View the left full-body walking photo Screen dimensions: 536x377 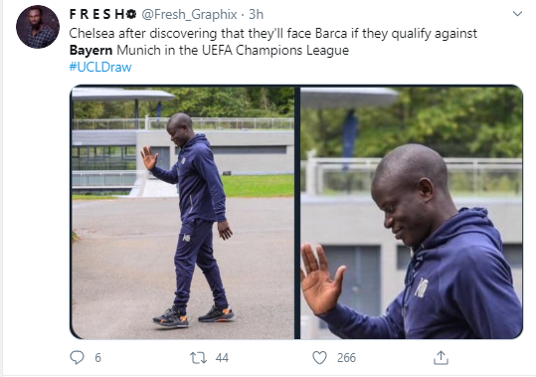(183, 212)
